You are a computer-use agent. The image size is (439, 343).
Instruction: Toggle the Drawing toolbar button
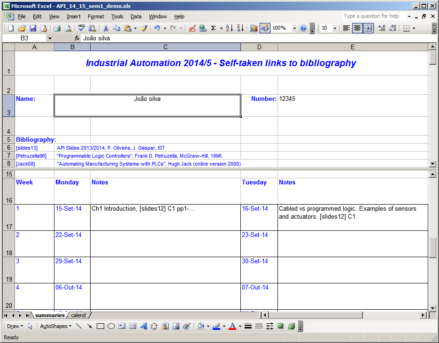coord(265,28)
